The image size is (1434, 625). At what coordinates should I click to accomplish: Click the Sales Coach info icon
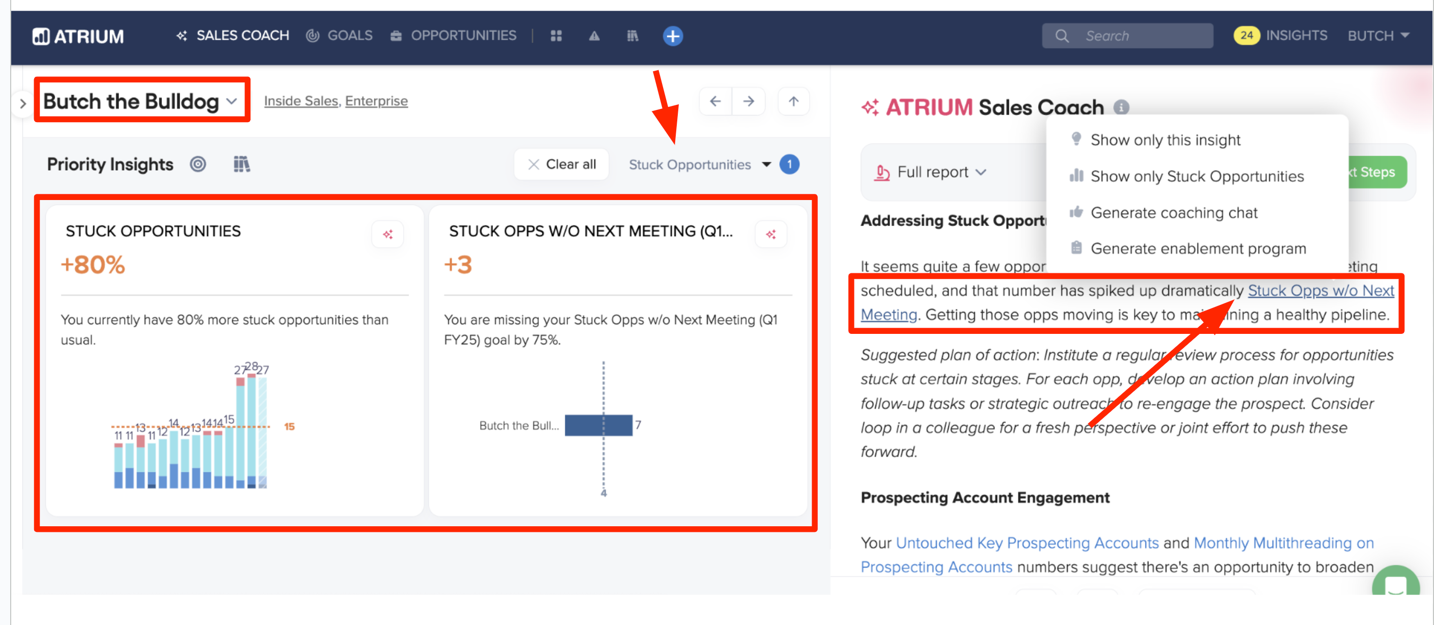coord(1121,107)
